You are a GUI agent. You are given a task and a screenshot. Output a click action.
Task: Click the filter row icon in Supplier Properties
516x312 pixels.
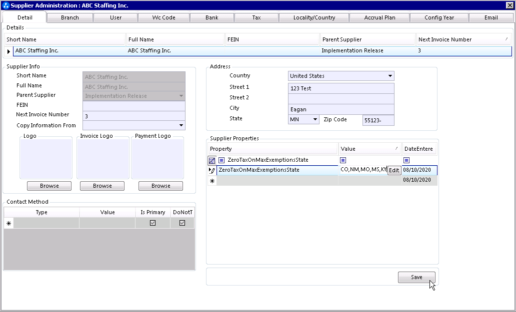click(x=212, y=160)
